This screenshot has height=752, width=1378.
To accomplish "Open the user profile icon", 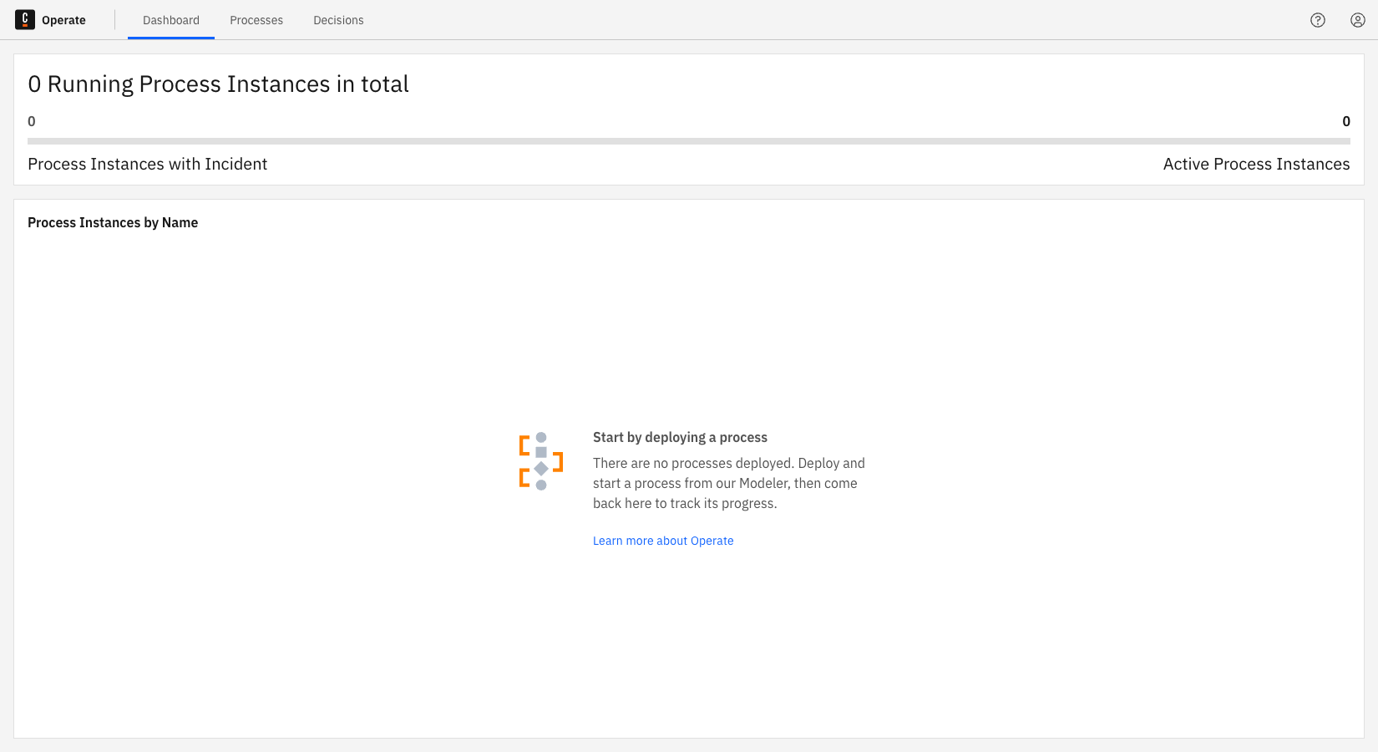I will (x=1358, y=20).
